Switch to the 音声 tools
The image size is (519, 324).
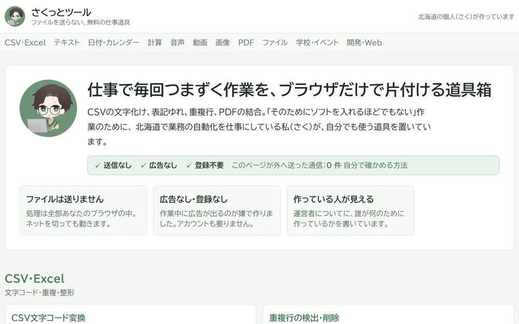pyautogui.click(x=177, y=43)
